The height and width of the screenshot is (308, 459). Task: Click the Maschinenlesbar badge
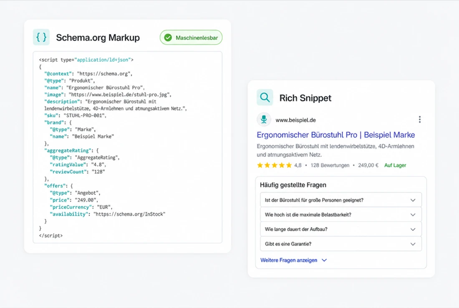click(x=191, y=38)
